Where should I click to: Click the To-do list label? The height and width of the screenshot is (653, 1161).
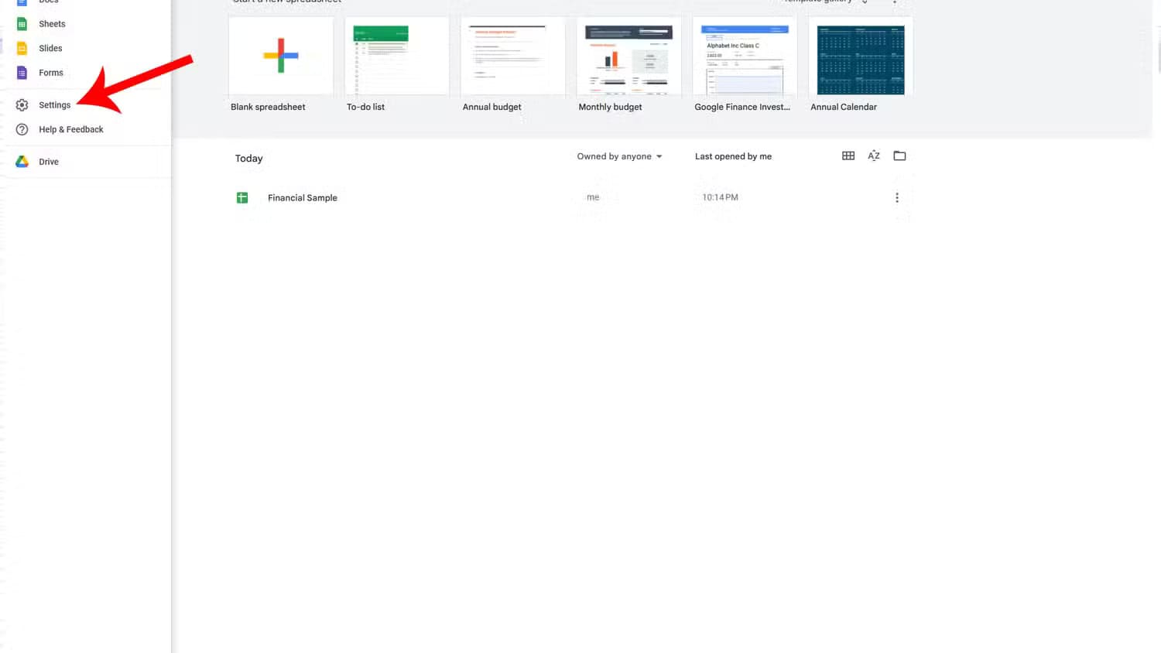365,107
